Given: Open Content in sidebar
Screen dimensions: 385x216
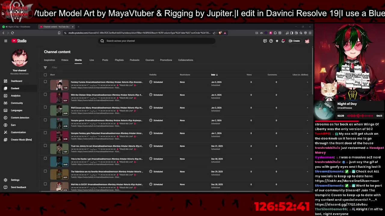Looking at the screenshot, I should (15, 88).
